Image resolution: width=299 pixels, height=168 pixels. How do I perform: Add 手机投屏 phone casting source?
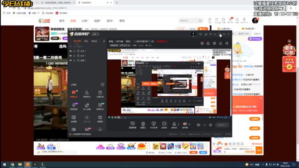click(154, 125)
